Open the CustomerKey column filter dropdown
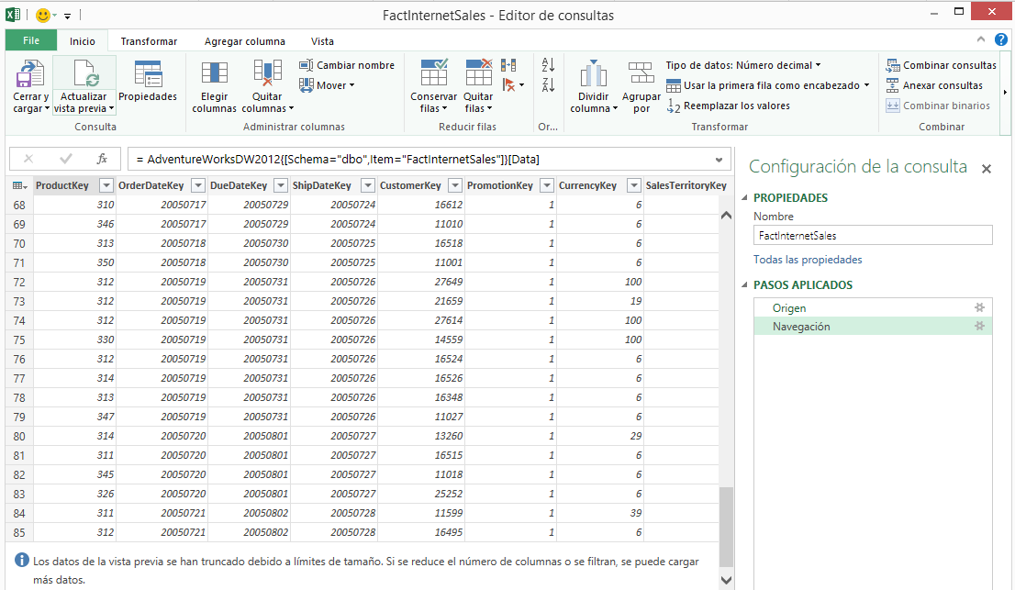Screen dimensions: 1015x590 (x=453, y=186)
